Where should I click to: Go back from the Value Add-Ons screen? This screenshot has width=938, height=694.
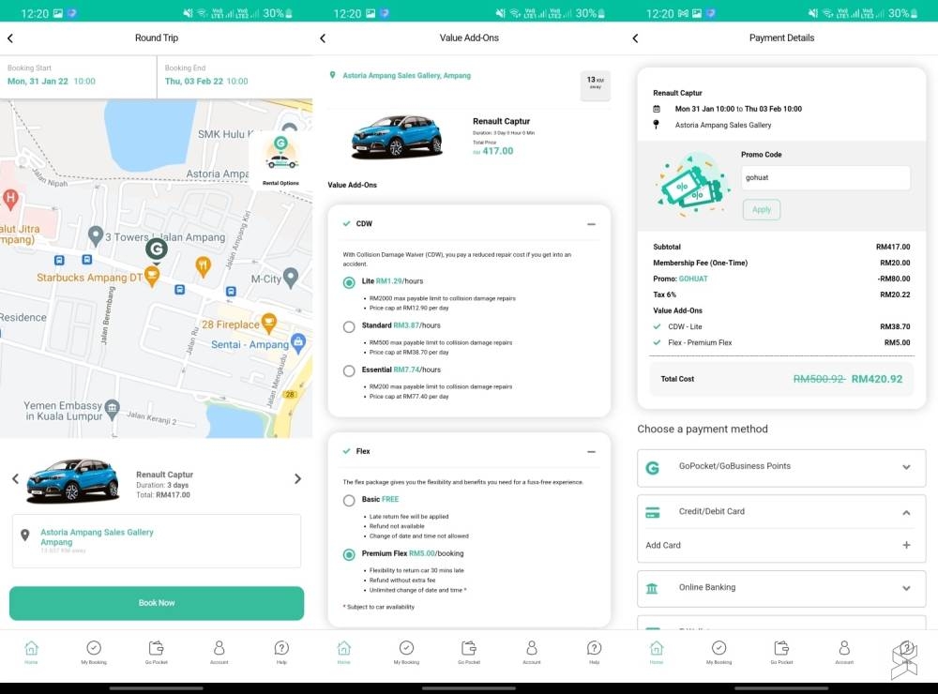coord(323,38)
